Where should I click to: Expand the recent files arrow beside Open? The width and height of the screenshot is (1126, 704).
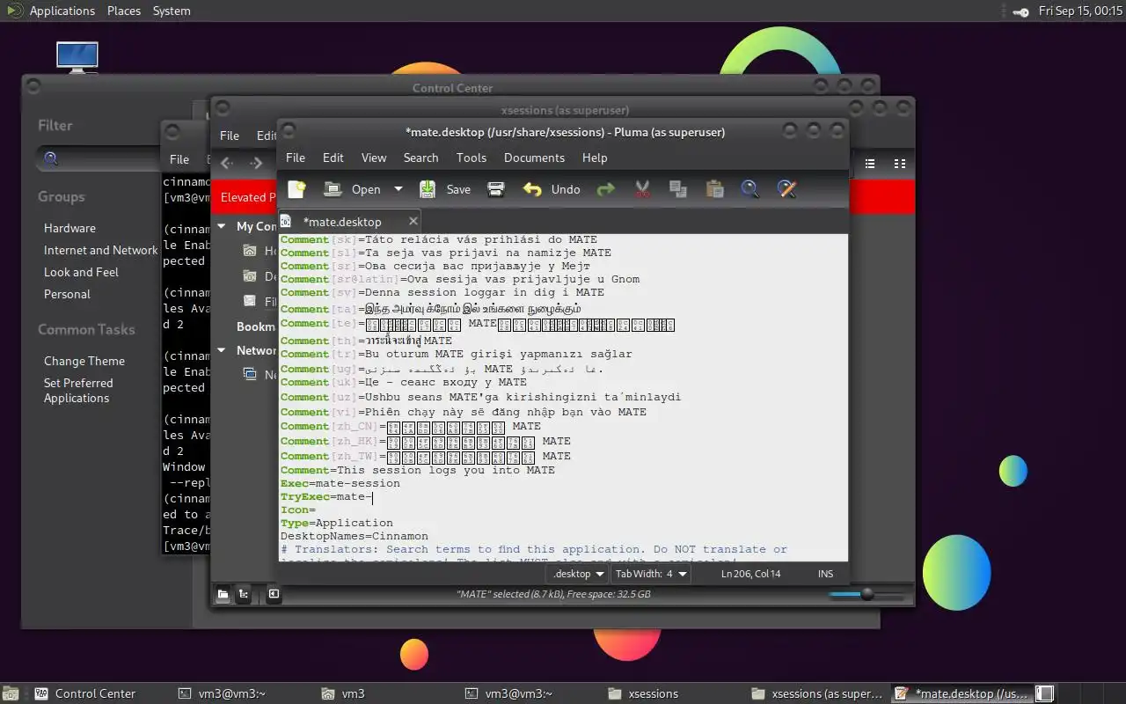click(398, 189)
